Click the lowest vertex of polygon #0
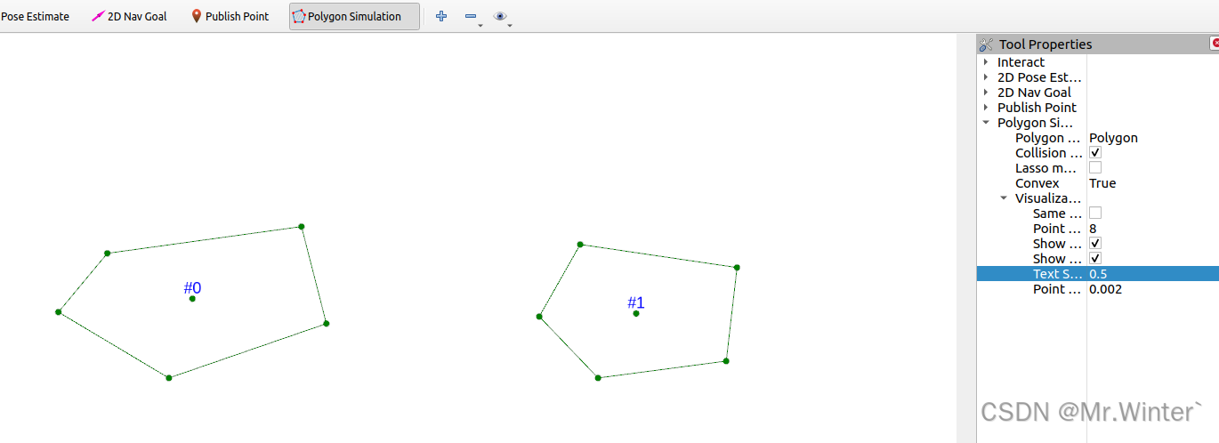 tap(168, 378)
